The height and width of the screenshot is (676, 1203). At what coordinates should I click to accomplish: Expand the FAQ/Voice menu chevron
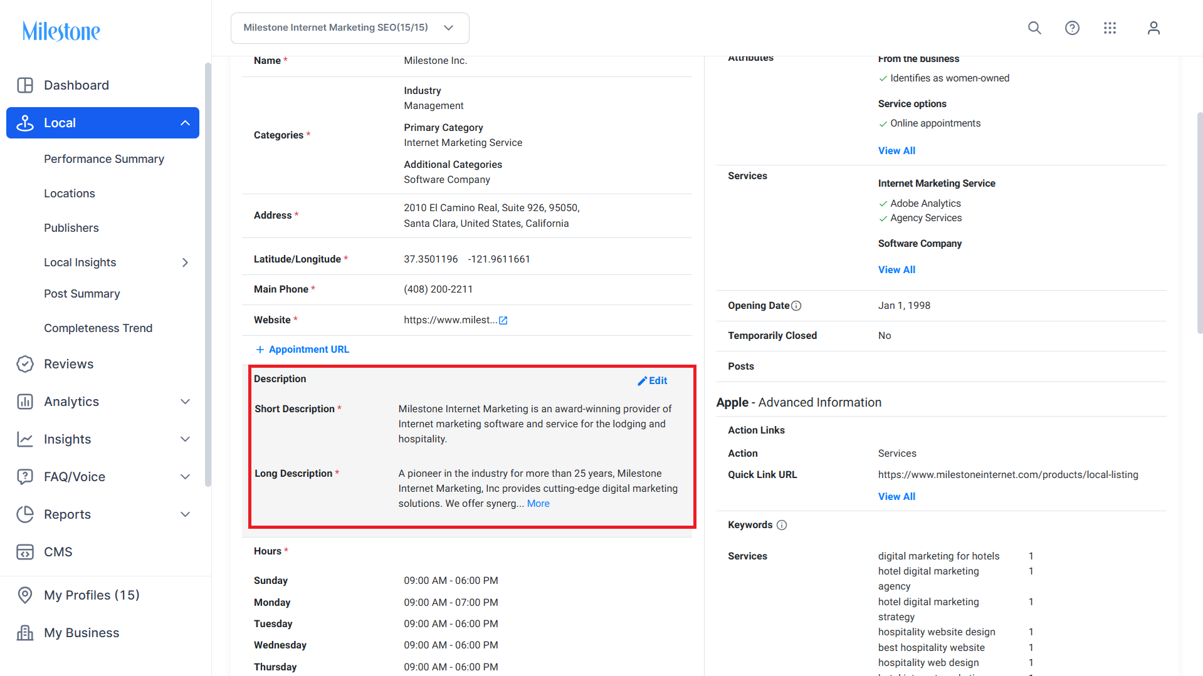[x=185, y=477]
